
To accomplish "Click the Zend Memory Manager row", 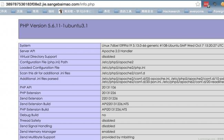I will [121, 132].
